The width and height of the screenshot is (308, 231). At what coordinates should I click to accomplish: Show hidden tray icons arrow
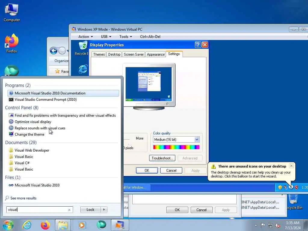pos(256,226)
